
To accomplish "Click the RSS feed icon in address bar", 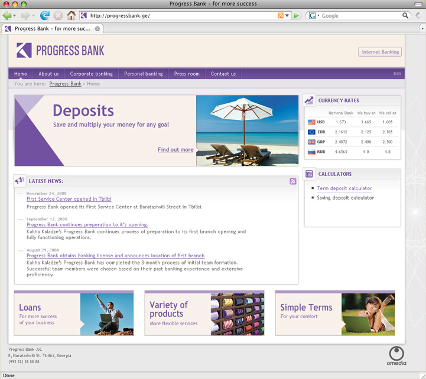I will click(281, 16).
